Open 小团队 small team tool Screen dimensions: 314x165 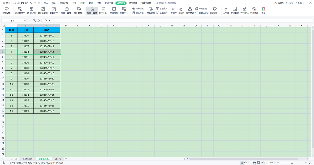(x=181, y=10)
